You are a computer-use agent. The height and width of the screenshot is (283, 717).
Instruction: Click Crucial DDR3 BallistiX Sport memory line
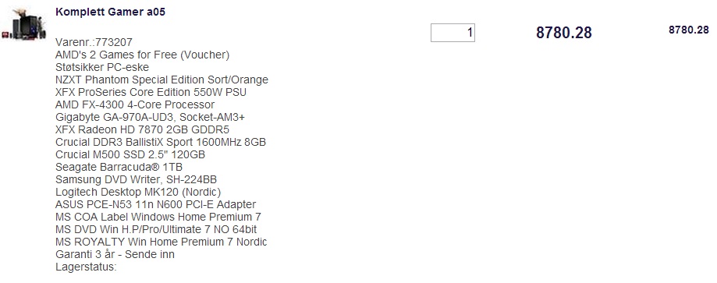pyautogui.click(x=161, y=142)
